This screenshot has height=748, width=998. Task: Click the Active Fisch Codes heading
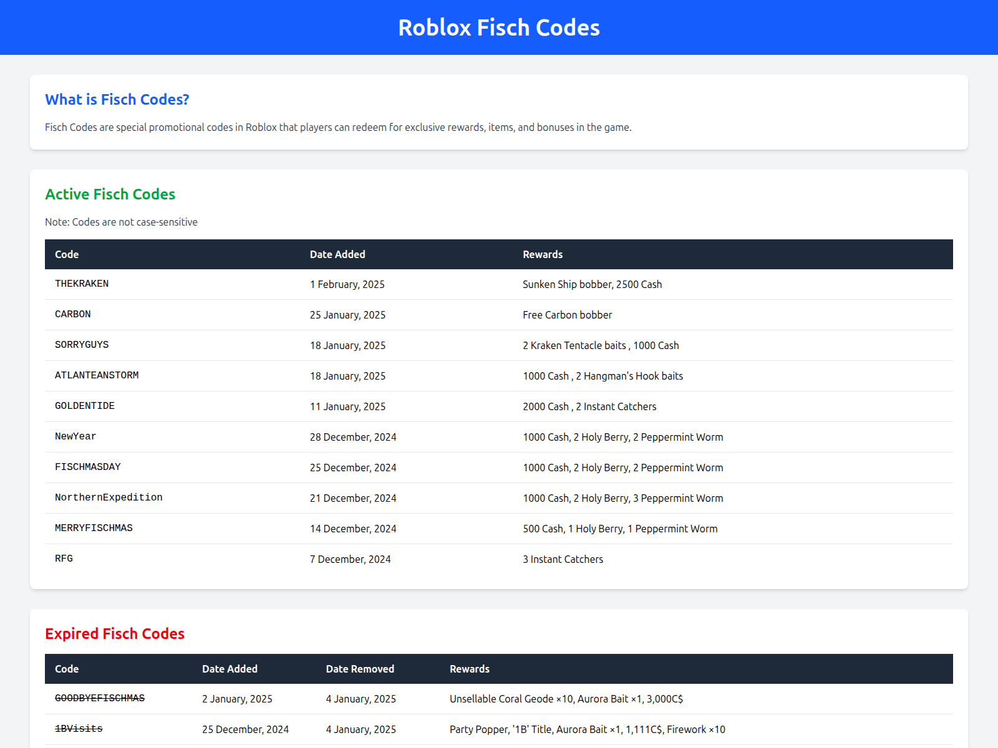pos(110,194)
